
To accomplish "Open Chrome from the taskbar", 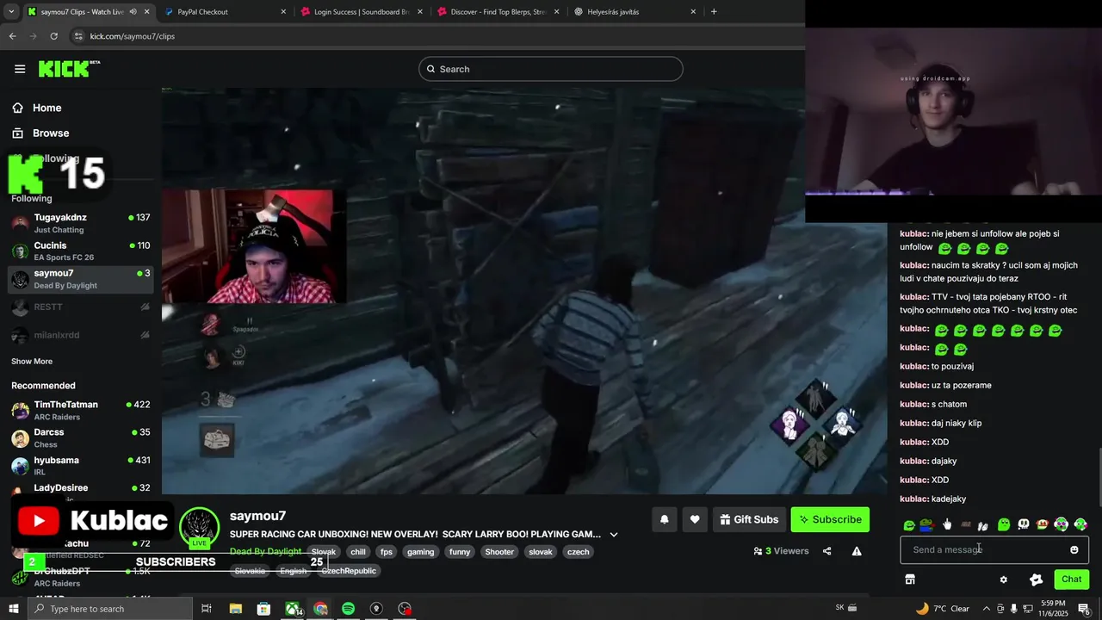I will coord(320,609).
